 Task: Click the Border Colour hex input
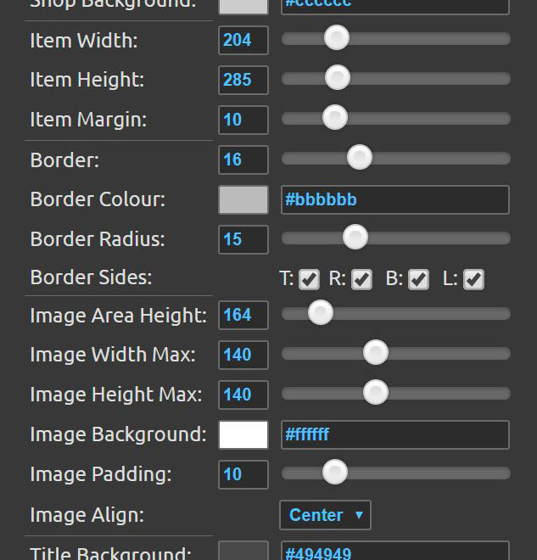394,199
